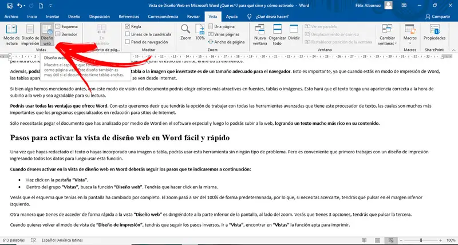Click the zoom in plus button
Screen dimensions: 458x245
440,240
